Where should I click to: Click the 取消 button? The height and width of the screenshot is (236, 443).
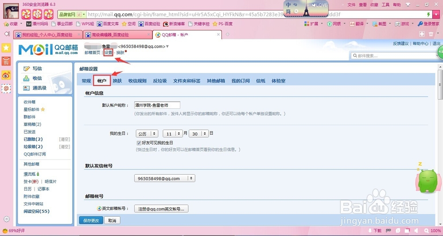112,221
